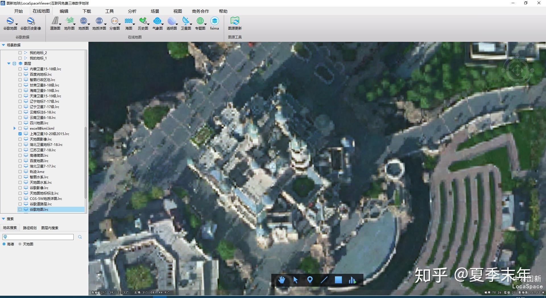
Task: Click the layer list vertical scrollbar
Action: tap(86, 162)
